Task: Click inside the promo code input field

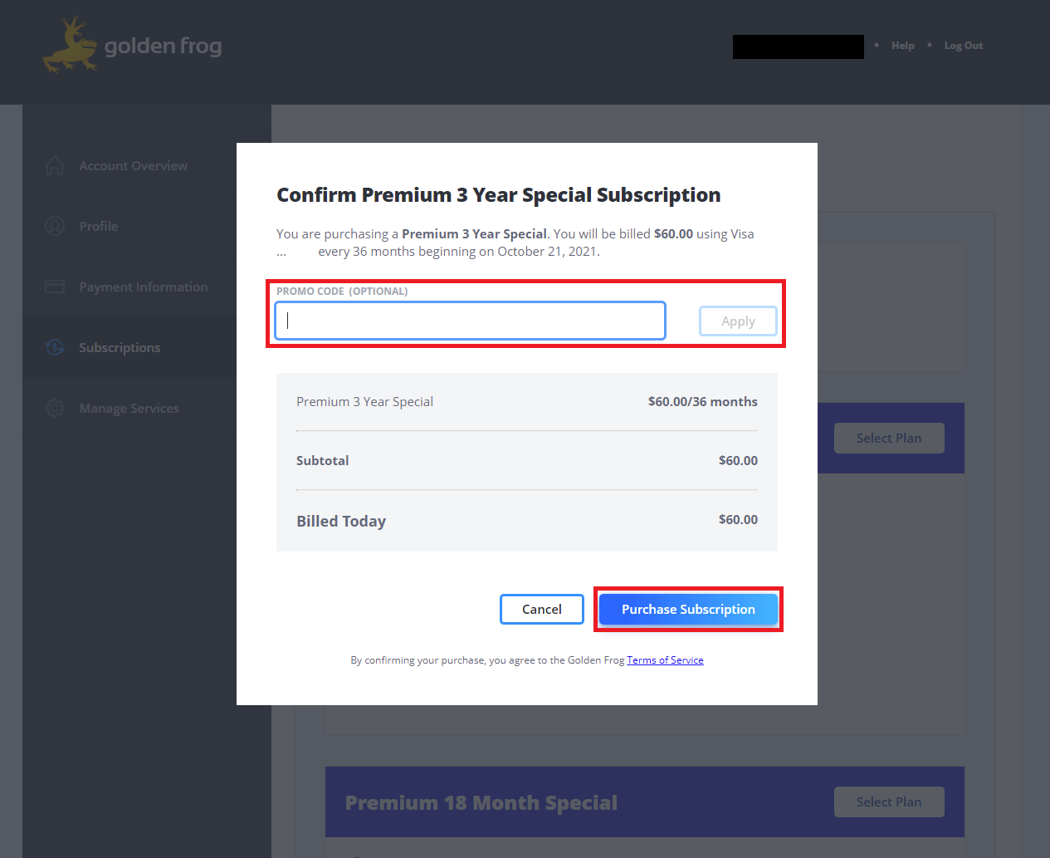Action: (x=469, y=321)
